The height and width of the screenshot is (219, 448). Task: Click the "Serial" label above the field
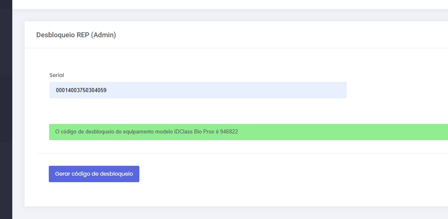tap(57, 75)
